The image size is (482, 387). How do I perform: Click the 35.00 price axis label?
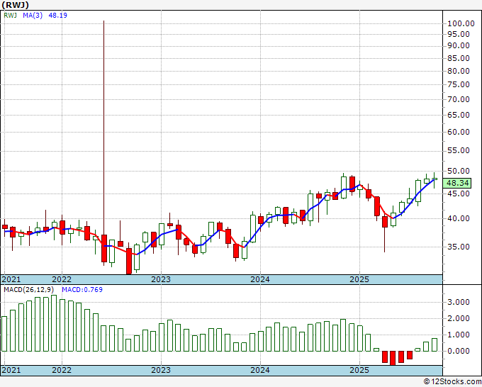tap(459, 247)
